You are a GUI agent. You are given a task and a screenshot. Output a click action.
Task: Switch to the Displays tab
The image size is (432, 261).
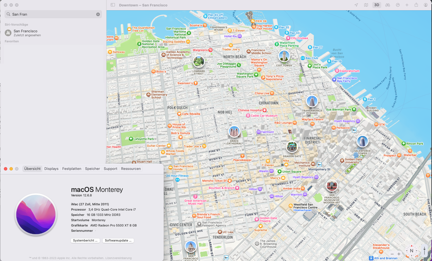51,169
